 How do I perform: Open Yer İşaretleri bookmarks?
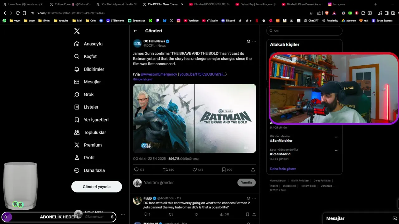coord(91,120)
